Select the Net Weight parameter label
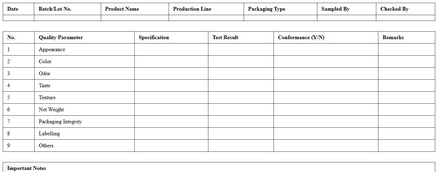The width and height of the screenshot is (438, 172). [51, 110]
